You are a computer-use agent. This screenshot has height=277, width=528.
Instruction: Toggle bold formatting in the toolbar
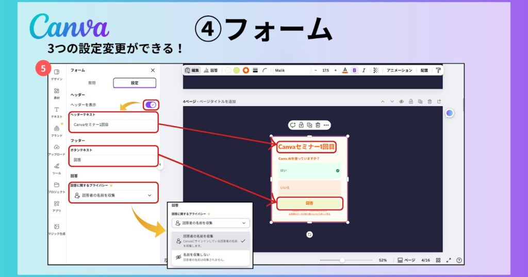(x=354, y=71)
